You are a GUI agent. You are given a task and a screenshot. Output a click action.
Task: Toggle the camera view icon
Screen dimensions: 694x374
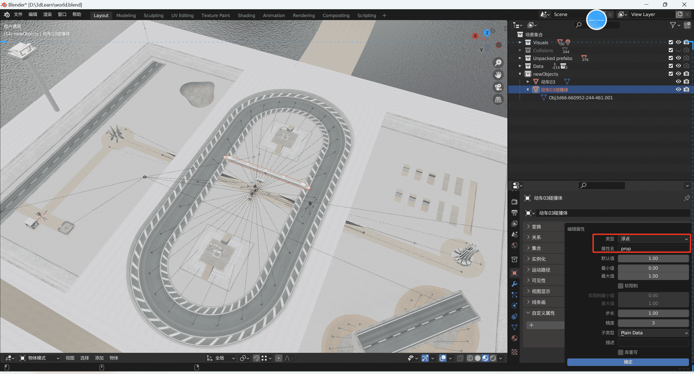coord(498,87)
